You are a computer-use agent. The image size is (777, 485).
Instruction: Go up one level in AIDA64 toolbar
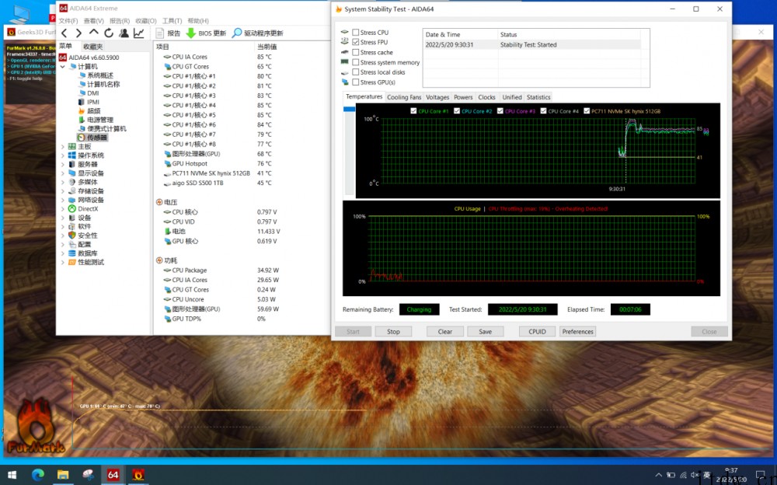(94, 33)
